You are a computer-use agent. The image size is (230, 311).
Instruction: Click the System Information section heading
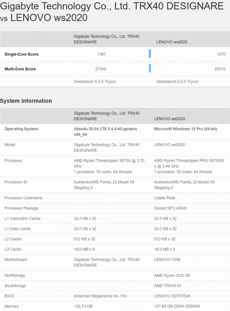pyautogui.click(x=26, y=101)
